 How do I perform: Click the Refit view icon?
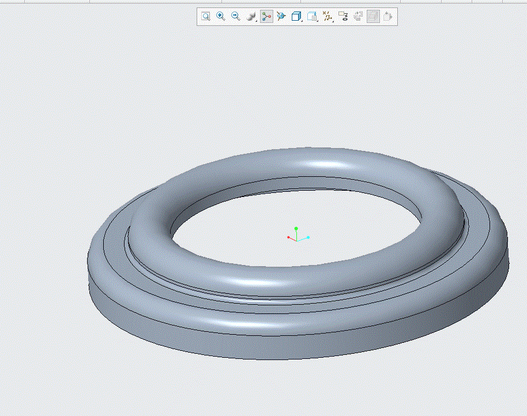point(206,16)
